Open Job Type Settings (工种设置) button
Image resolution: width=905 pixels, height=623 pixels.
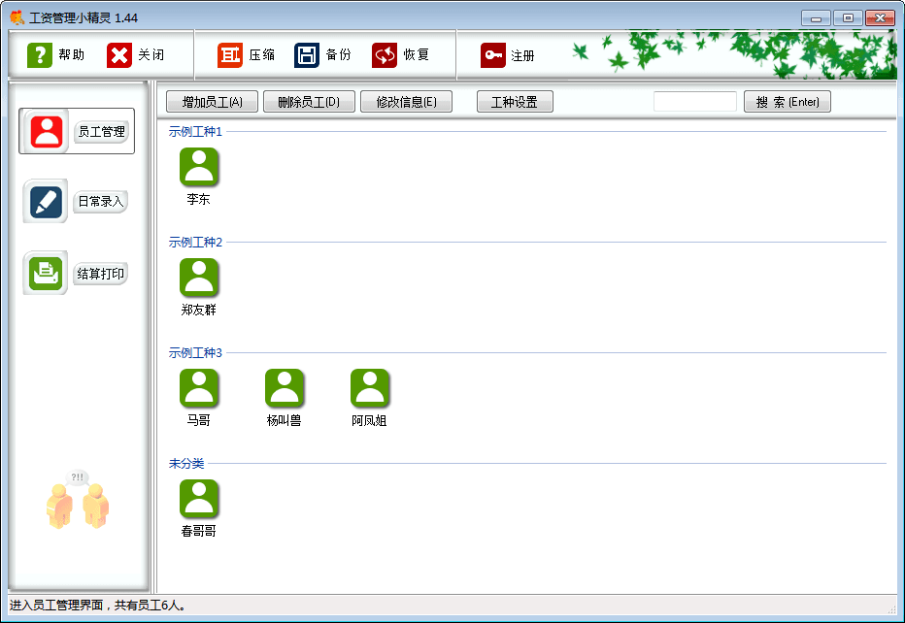click(x=515, y=102)
